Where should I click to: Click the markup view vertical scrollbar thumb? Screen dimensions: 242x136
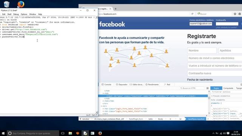[x=209, y=98]
